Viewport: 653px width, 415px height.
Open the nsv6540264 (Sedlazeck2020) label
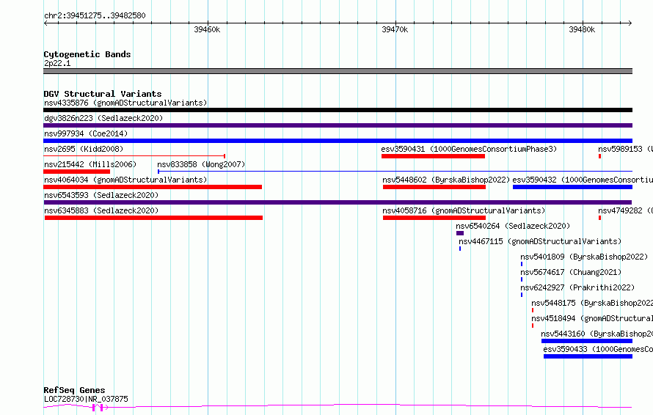point(513,226)
